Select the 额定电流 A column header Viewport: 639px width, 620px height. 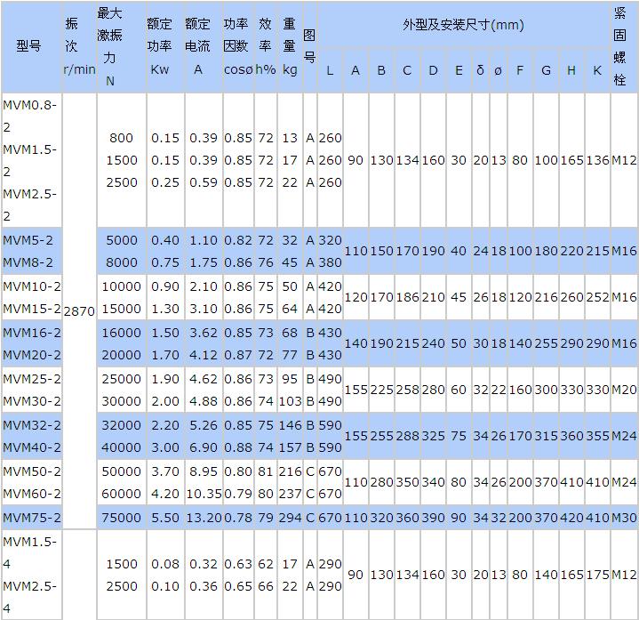point(198,46)
